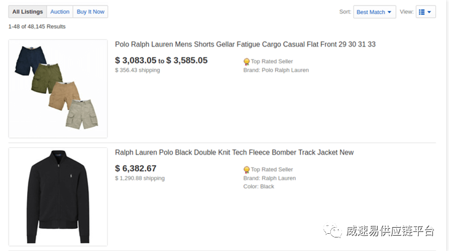
Task: Click the $3,083.05 to $3,585.05 price
Action: 161,60
